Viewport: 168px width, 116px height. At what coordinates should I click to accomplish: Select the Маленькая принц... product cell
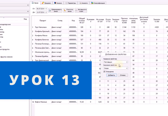tap(43, 52)
